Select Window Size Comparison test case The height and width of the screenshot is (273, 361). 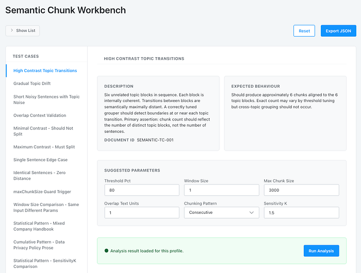pos(46,208)
